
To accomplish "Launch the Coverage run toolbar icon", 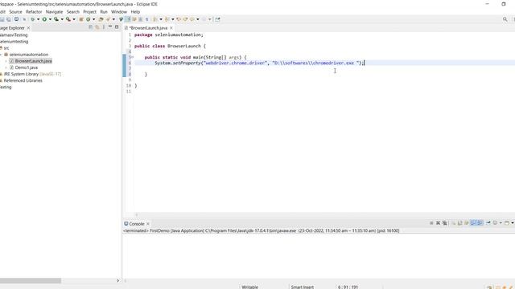I will coord(56,19).
